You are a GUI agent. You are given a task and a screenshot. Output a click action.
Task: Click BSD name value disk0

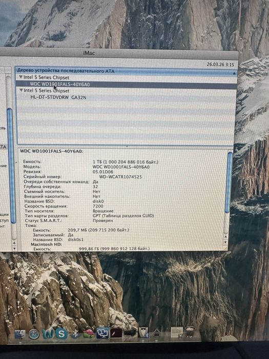[98, 202]
